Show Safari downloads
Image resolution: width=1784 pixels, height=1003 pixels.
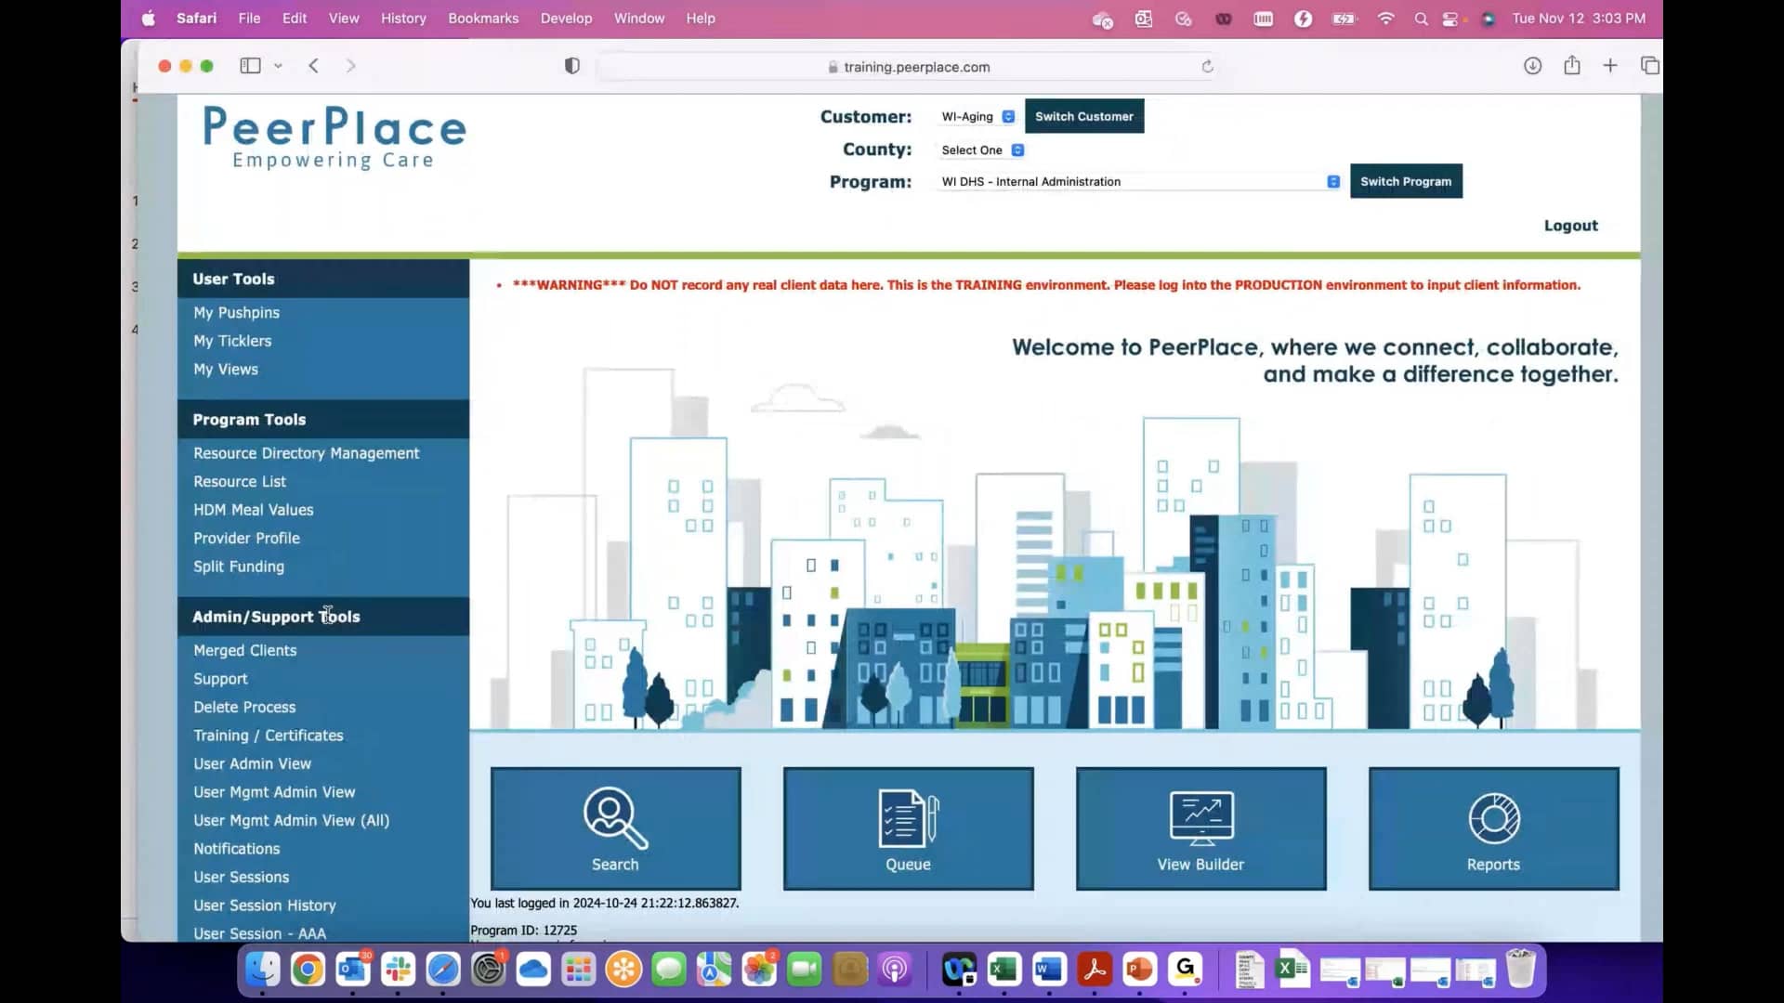coord(1532,66)
